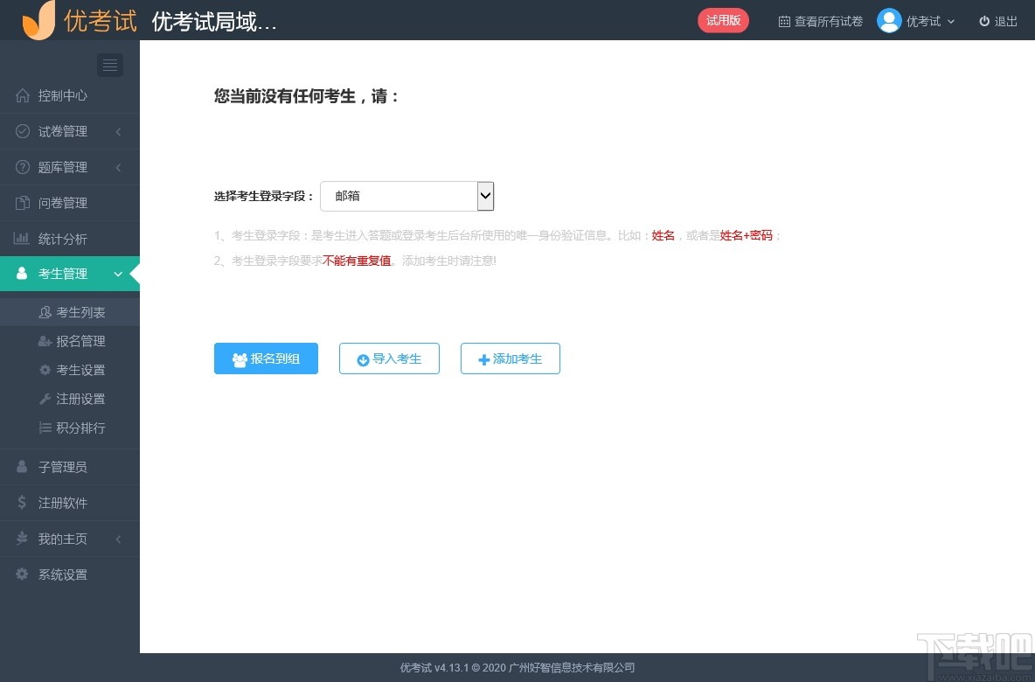Click the 问卷管理 sidebar icon
This screenshot has width=1035, height=682.
pos(21,202)
